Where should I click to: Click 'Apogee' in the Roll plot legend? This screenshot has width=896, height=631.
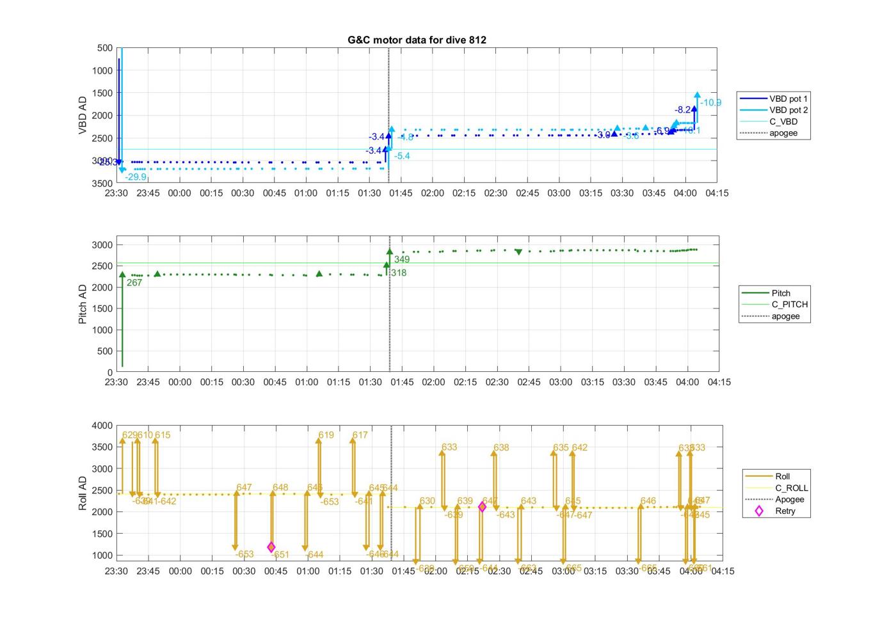789,499
